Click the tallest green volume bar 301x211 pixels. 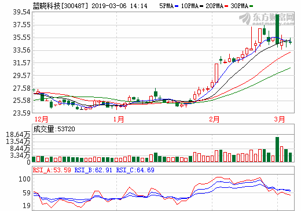tap(277, 149)
